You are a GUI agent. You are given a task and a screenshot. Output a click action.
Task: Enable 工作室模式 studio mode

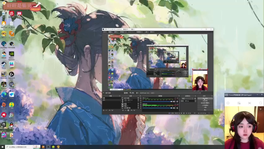pos(205,105)
